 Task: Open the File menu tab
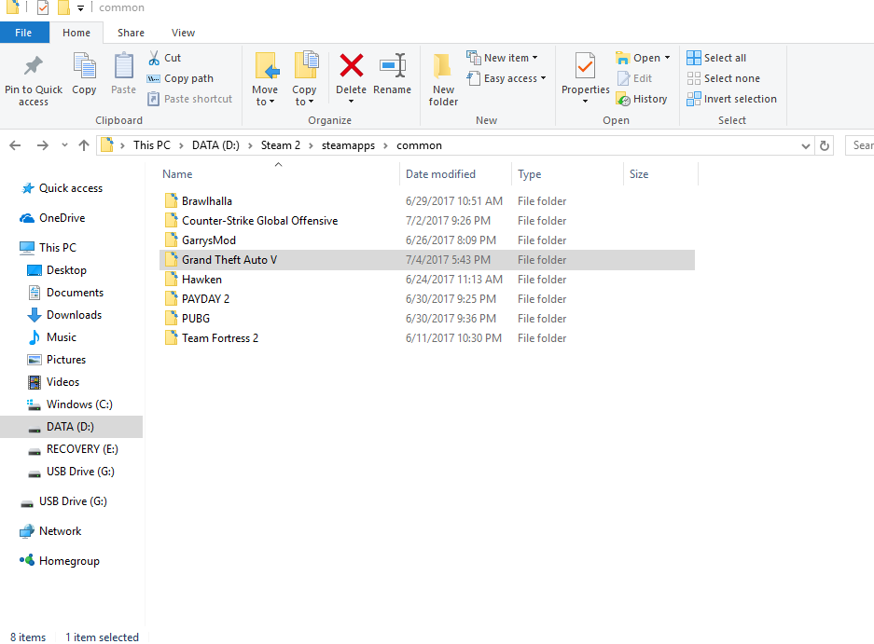[23, 33]
